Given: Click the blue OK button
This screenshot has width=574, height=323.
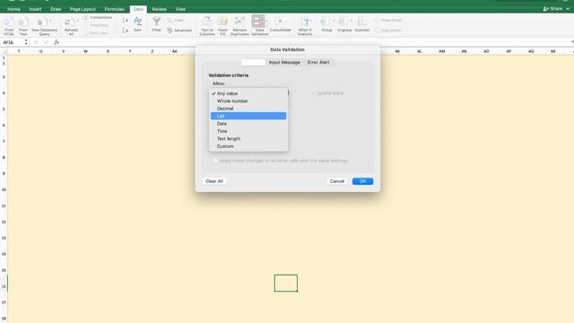Looking at the screenshot, I should 362,181.
